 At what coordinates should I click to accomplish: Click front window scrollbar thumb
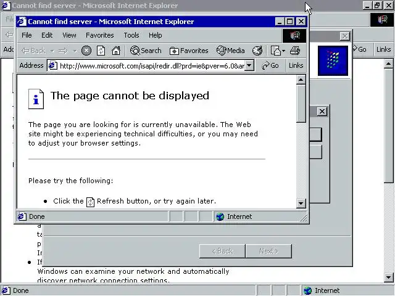[301, 104]
